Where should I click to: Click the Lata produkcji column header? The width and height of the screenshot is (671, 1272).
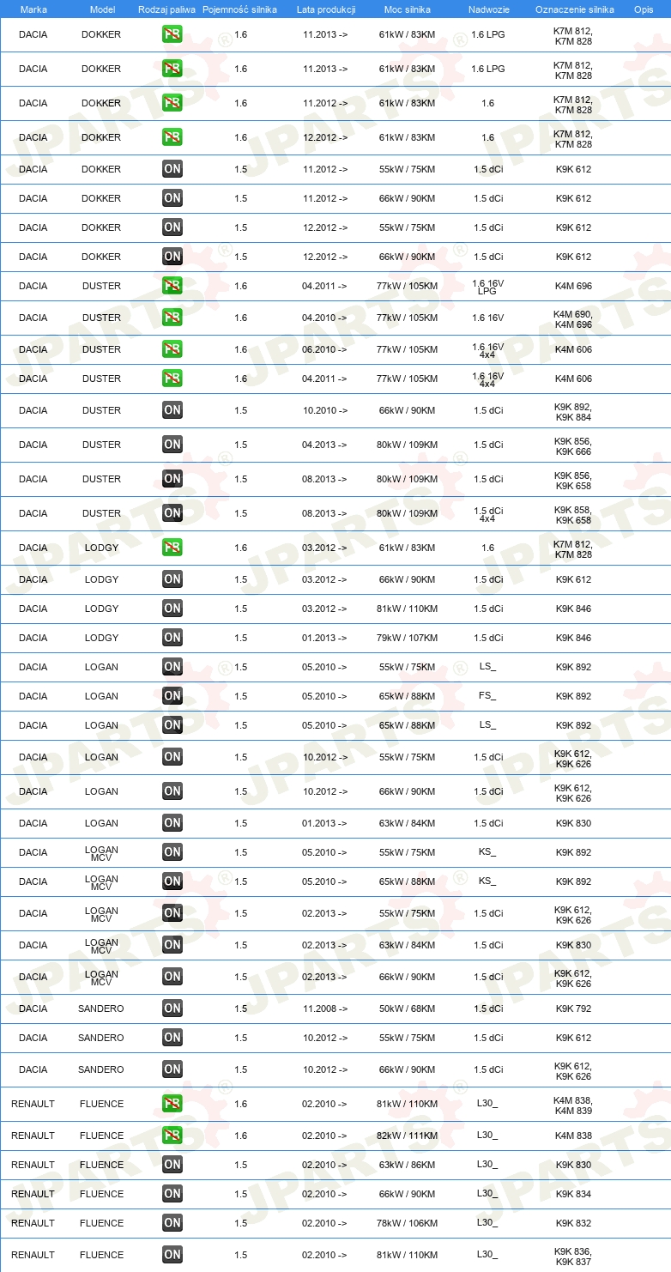click(325, 9)
